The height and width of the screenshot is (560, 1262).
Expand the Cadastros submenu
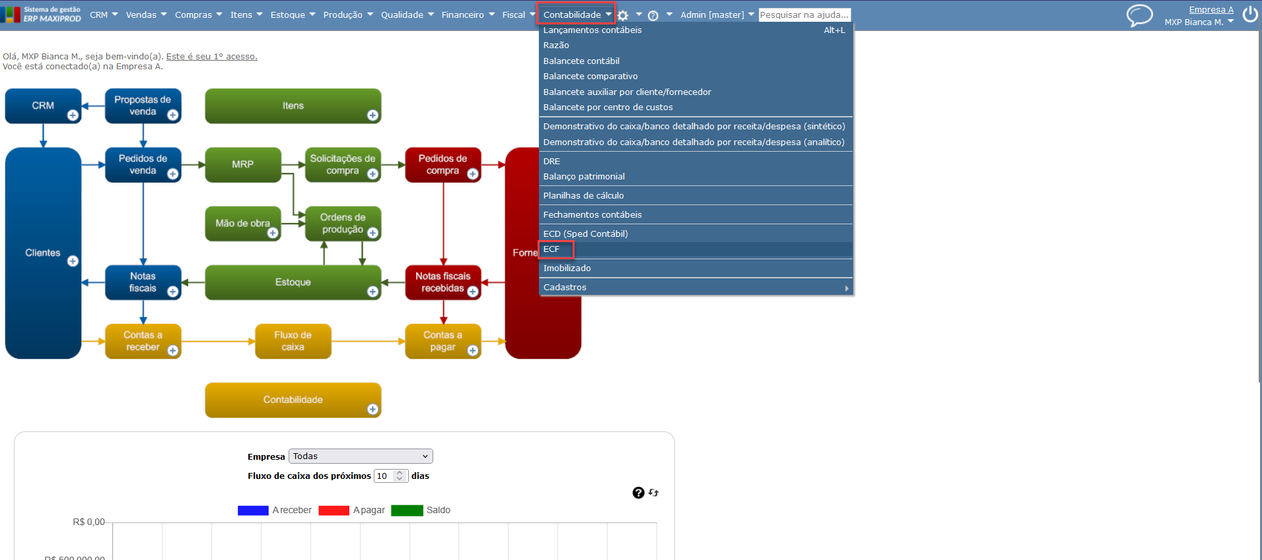(696, 288)
